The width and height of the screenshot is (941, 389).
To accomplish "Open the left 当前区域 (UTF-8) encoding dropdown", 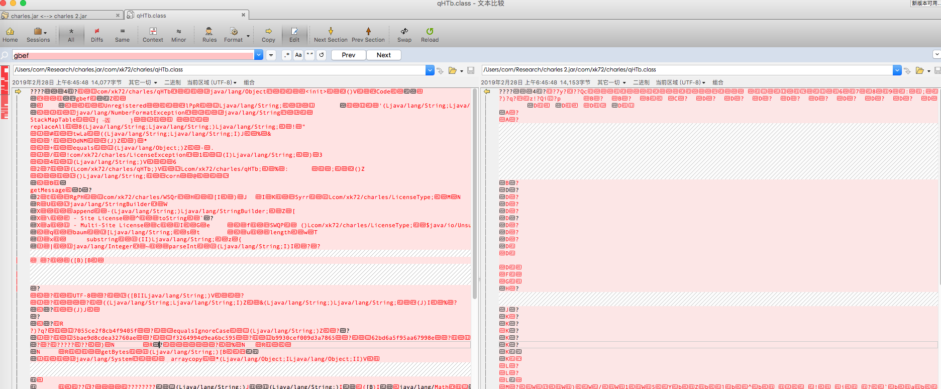I will [x=212, y=82].
